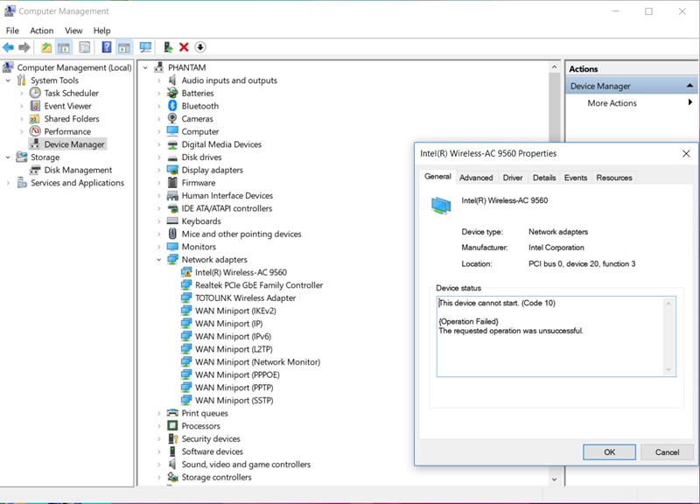
Task: Click the black down-arrow disable device icon
Action: click(200, 47)
